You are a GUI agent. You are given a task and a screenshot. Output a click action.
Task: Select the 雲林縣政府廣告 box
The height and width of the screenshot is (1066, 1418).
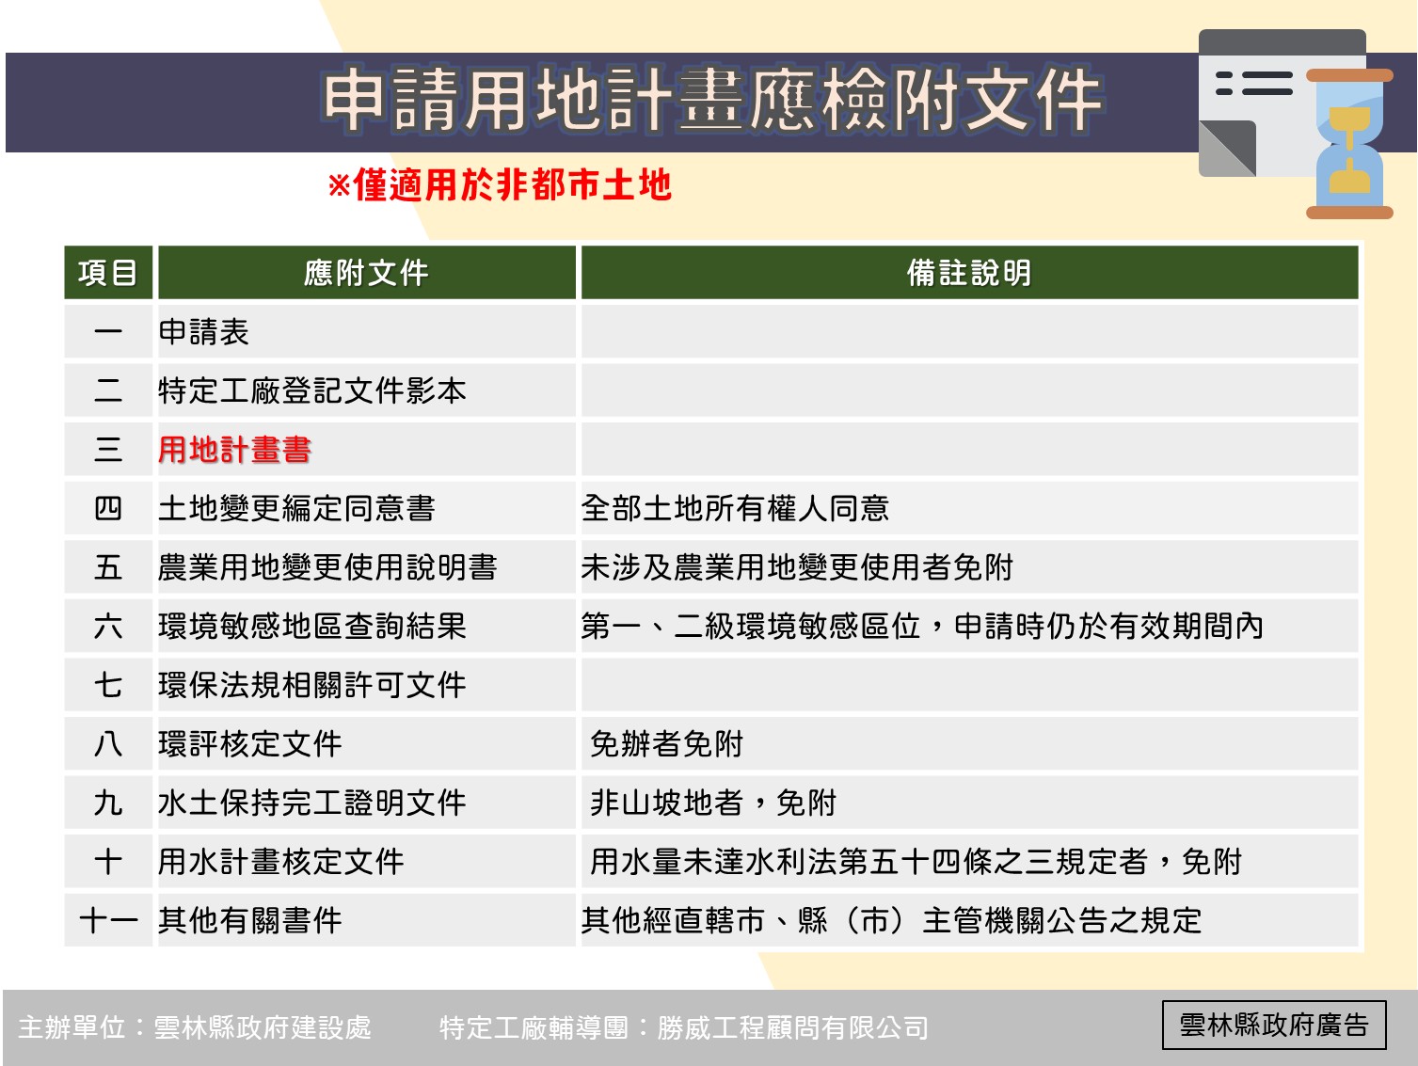click(x=1274, y=1025)
